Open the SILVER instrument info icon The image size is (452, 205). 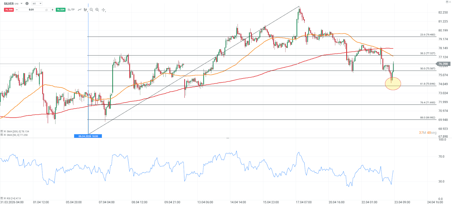coord(27,4)
